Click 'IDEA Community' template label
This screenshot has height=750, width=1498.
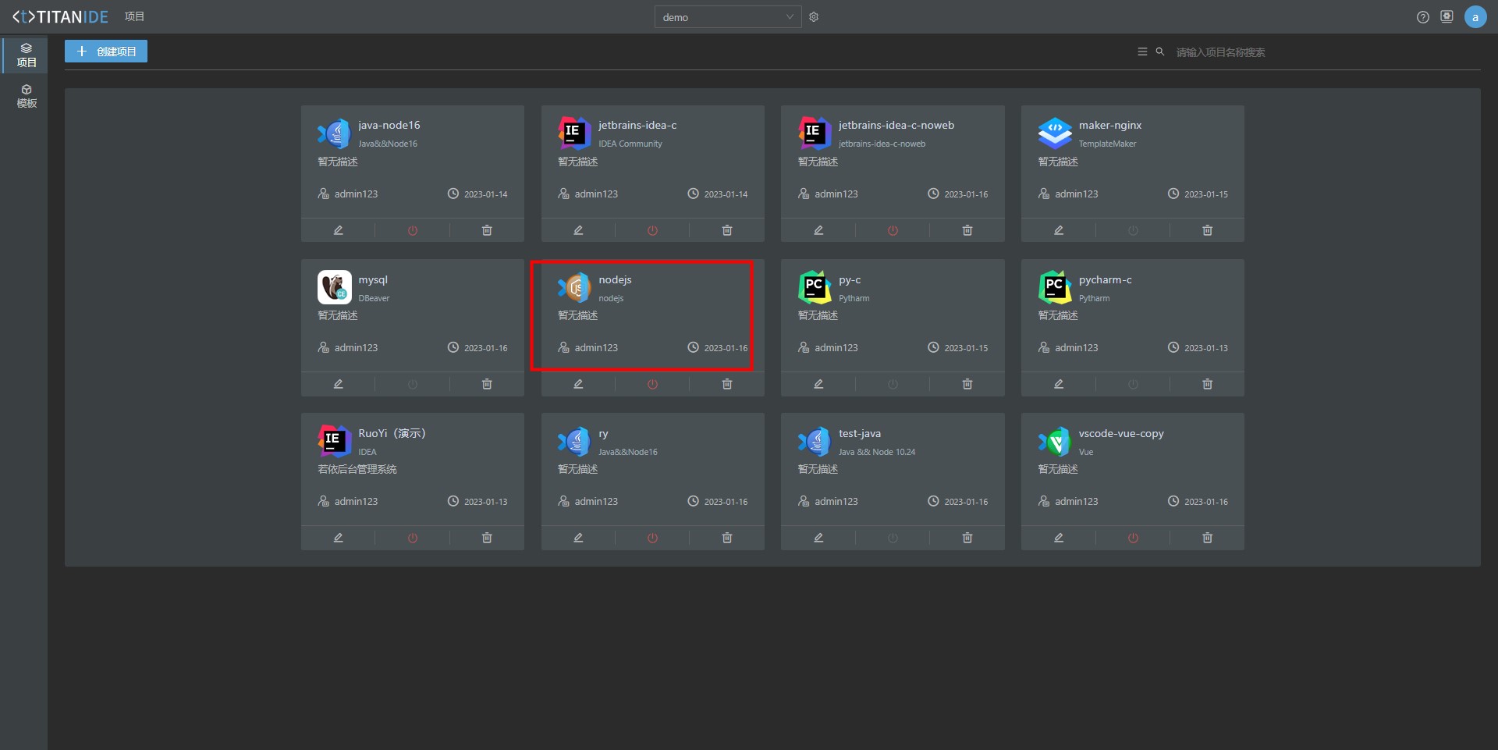point(630,144)
